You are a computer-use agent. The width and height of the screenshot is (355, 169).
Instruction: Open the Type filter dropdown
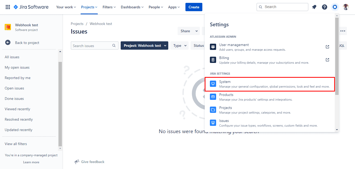[179, 45]
